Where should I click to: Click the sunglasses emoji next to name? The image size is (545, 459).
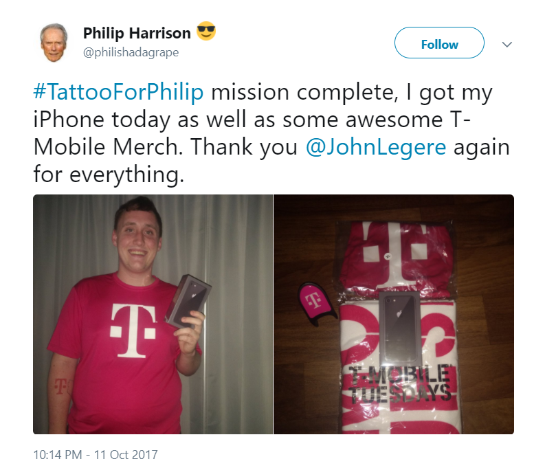click(206, 32)
